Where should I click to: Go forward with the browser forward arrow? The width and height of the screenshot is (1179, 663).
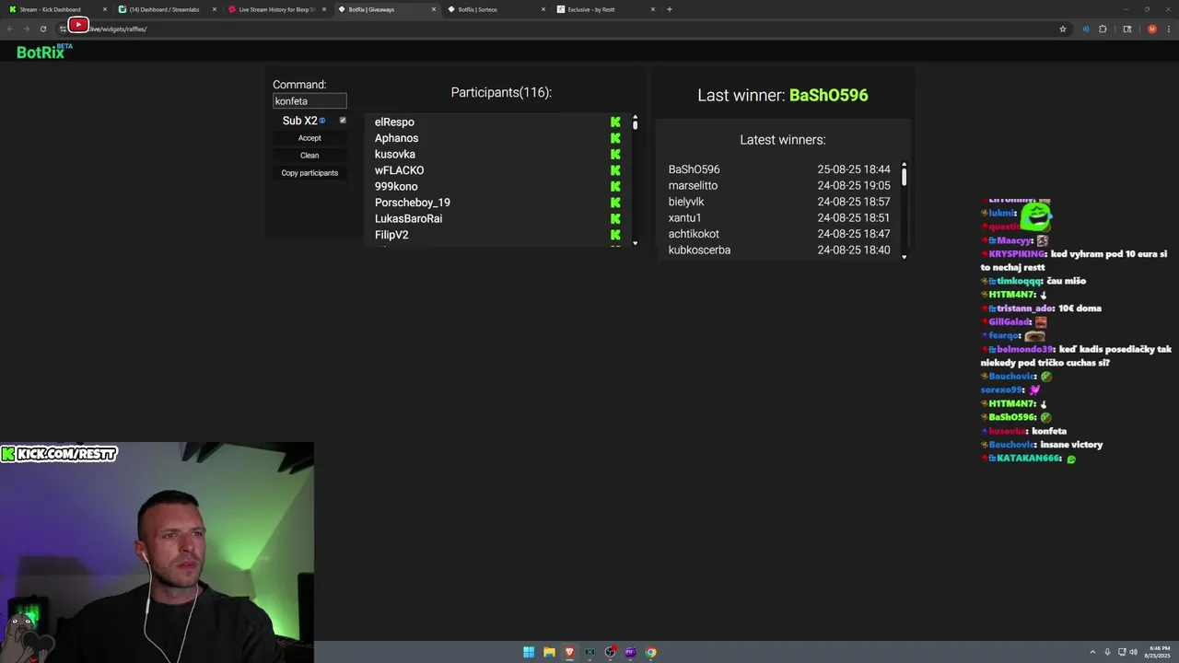(26, 29)
